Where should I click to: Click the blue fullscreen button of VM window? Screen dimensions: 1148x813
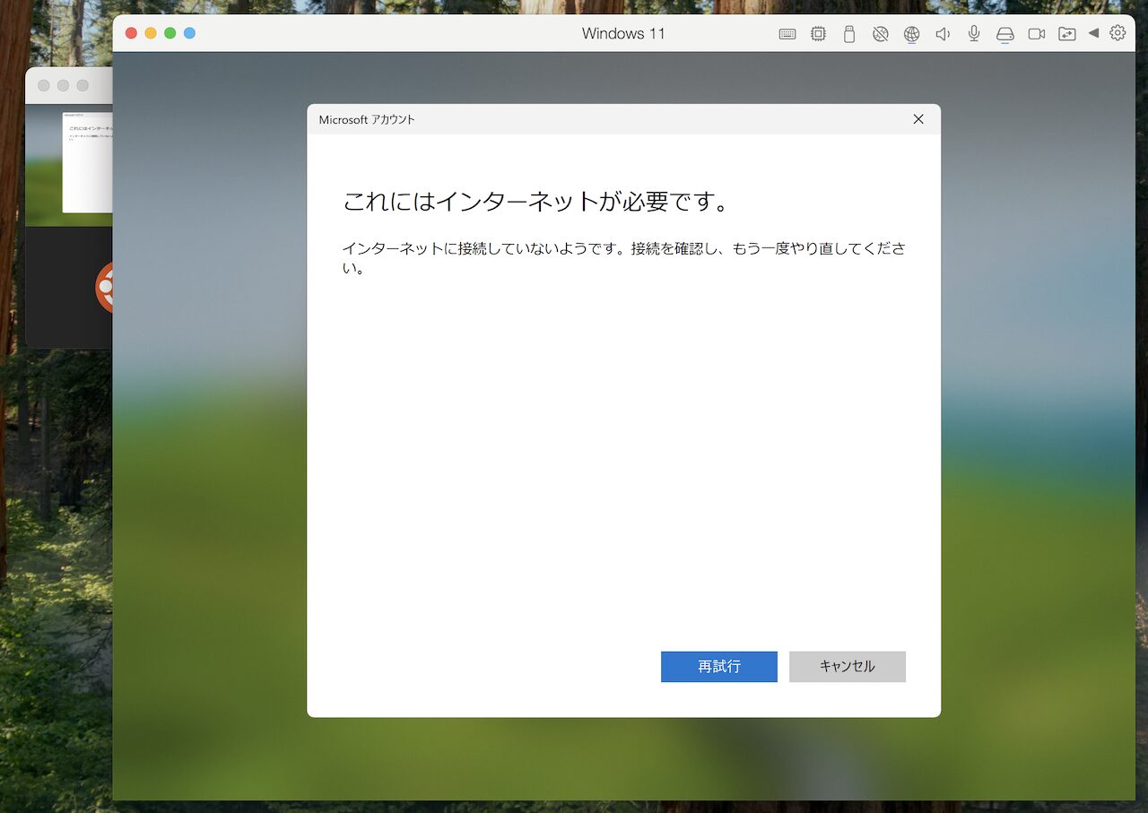189,33
